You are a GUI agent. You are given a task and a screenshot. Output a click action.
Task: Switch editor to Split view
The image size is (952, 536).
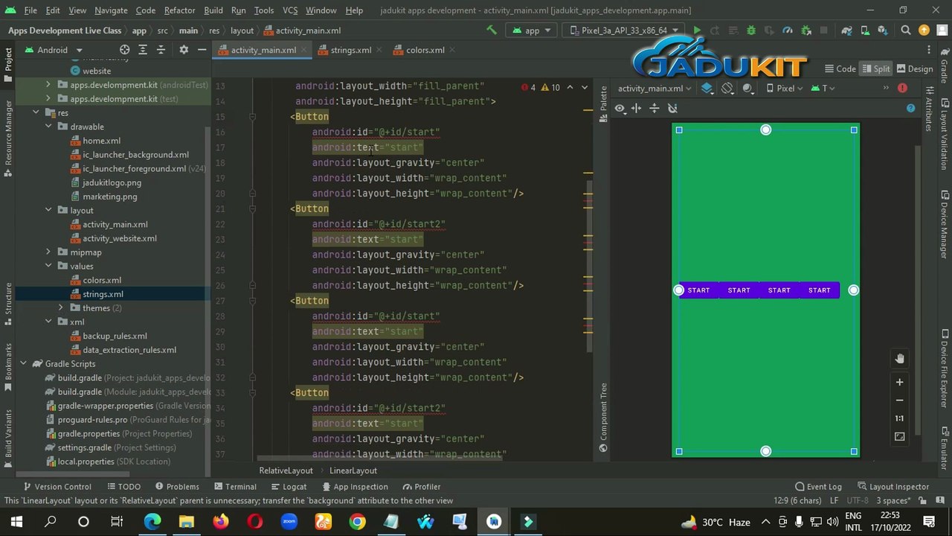[875, 69]
